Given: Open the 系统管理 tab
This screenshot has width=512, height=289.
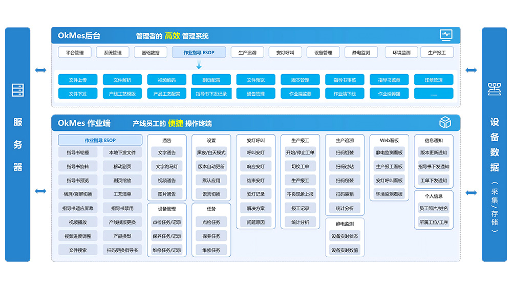Looking at the screenshot, I should (113, 53).
